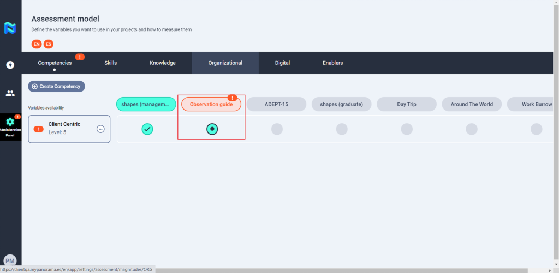This screenshot has height=273, width=559.
Task: Open the Observation guide column pill
Action: 211,104
